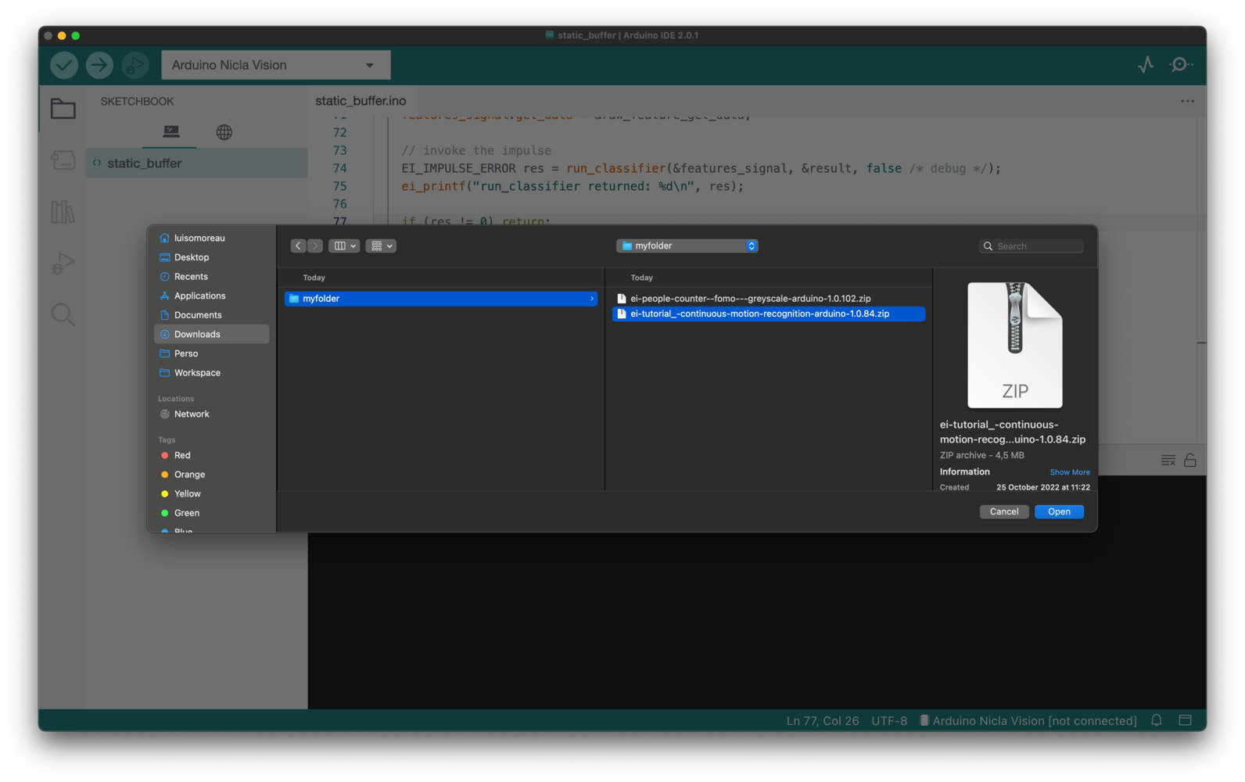Screen dimensions: 1245x782
Task: Open the myfolder path popup
Action: click(687, 246)
